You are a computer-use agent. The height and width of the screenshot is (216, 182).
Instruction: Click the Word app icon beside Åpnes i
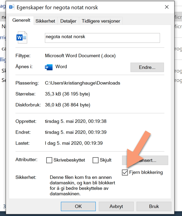coord(49,67)
